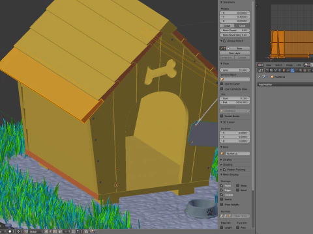Expand the Shading panel
The image size is (313, 234).
pos(221,164)
